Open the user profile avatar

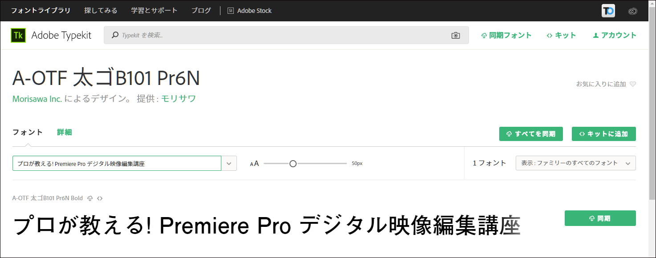(x=608, y=11)
